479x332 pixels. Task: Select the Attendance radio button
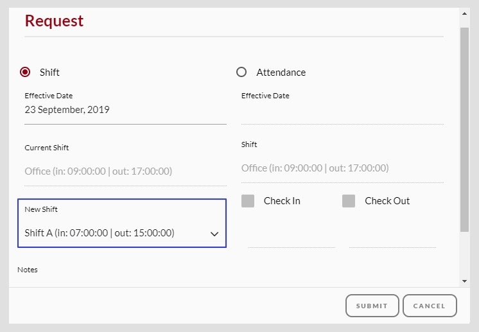coord(241,73)
